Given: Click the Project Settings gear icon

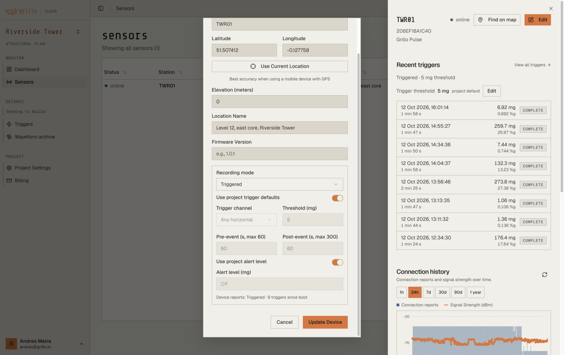Looking at the screenshot, I should coord(9,168).
